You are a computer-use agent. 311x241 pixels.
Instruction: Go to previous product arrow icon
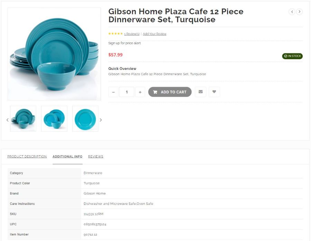click(292, 12)
